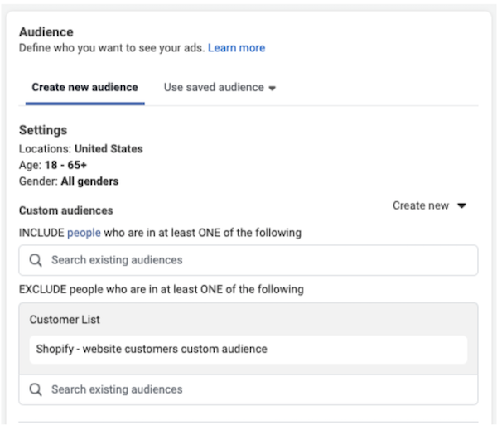Focus the INCLUDE Search existing audiences field
This screenshot has width=497, height=425.
point(248,260)
